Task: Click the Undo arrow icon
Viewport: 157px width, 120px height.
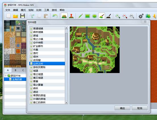Action: click(55, 16)
